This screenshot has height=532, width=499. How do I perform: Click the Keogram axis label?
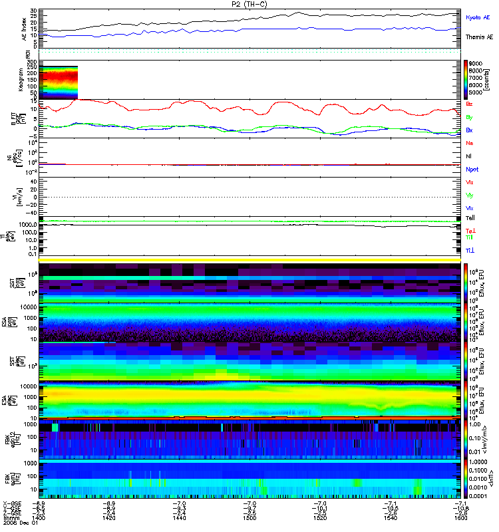[x=21, y=80]
